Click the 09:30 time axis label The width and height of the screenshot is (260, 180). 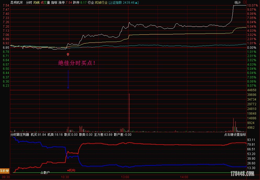pos(6,177)
